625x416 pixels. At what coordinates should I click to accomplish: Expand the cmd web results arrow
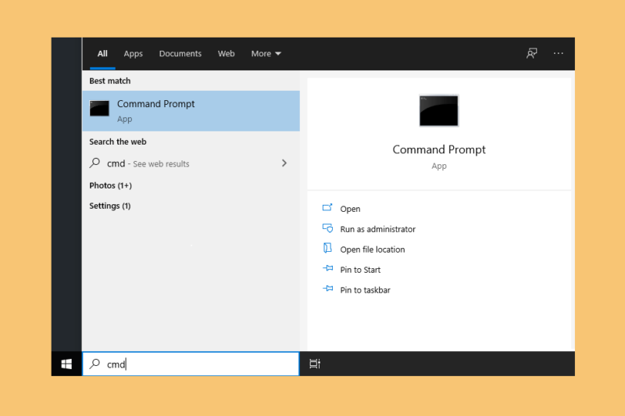click(x=284, y=163)
